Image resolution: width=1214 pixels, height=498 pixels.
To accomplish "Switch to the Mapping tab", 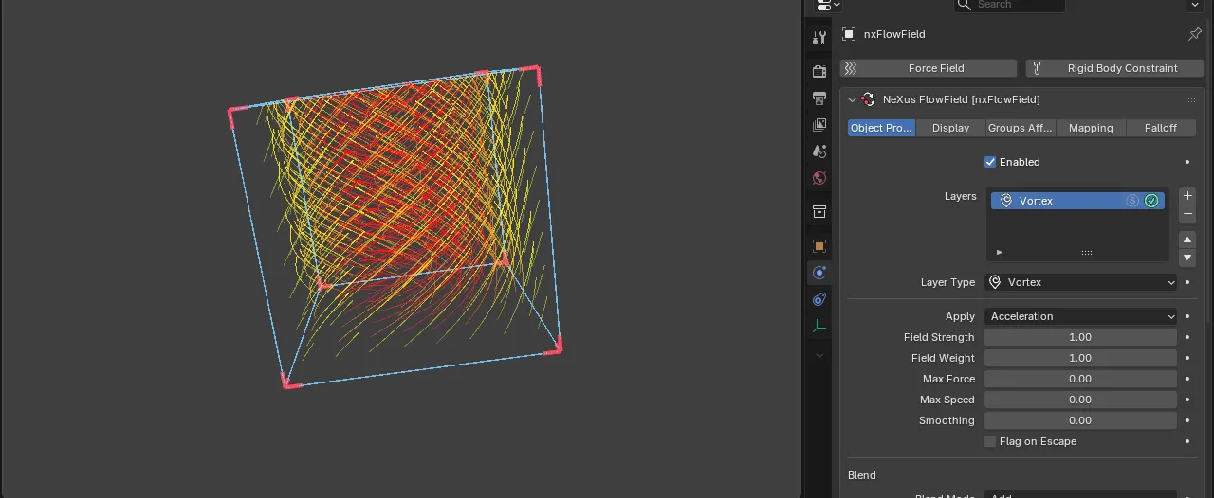I will click(1091, 128).
